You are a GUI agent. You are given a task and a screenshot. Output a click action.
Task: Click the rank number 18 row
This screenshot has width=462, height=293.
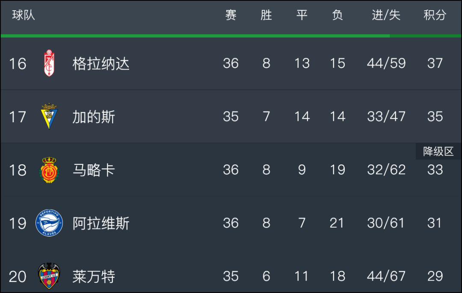click(x=231, y=170)
